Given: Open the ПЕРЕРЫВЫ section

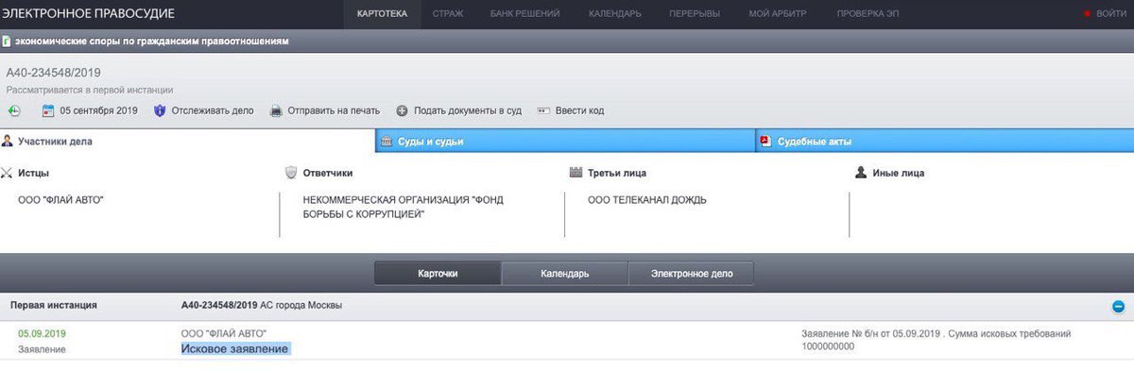Looking at the screenshot, I should [695, 14].
